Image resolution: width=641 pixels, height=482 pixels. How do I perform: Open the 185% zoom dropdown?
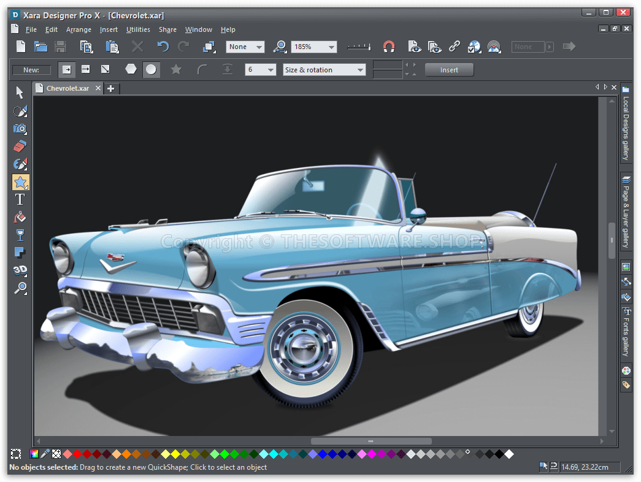click(331, 47)
